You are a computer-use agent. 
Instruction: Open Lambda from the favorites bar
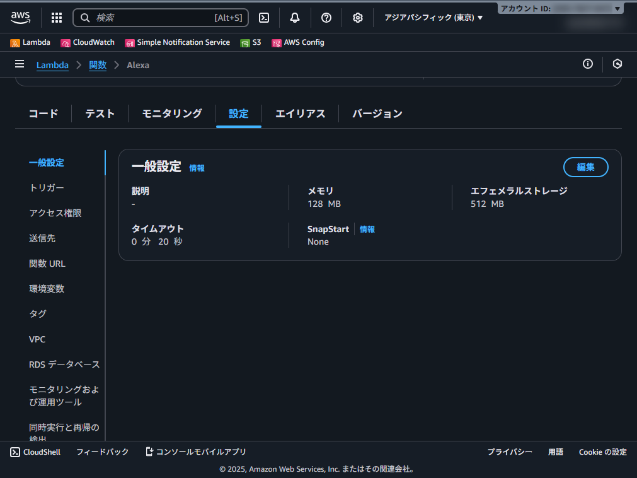coord(31,42)
